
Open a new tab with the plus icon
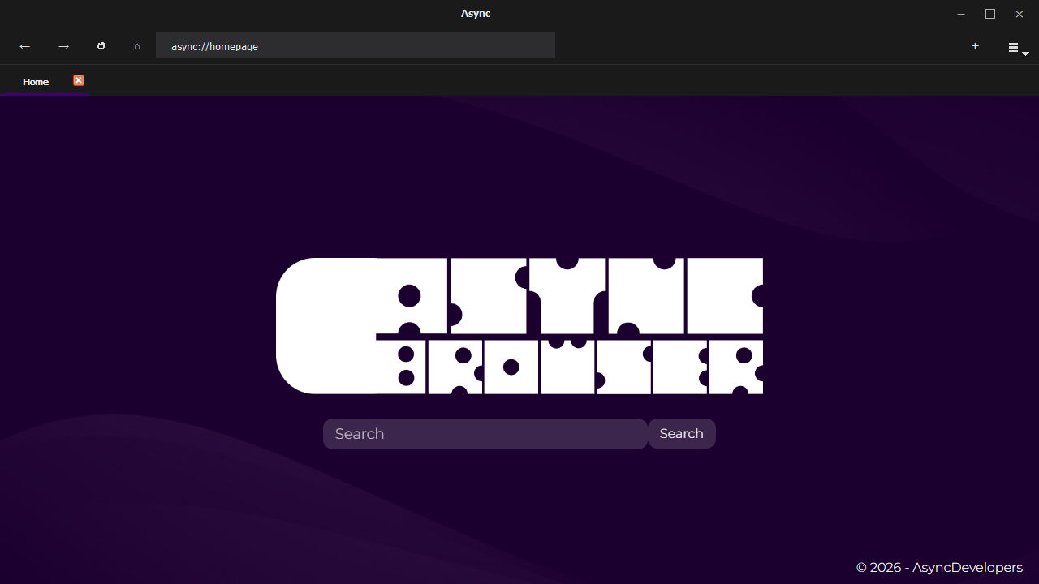[x=975, y=46]
